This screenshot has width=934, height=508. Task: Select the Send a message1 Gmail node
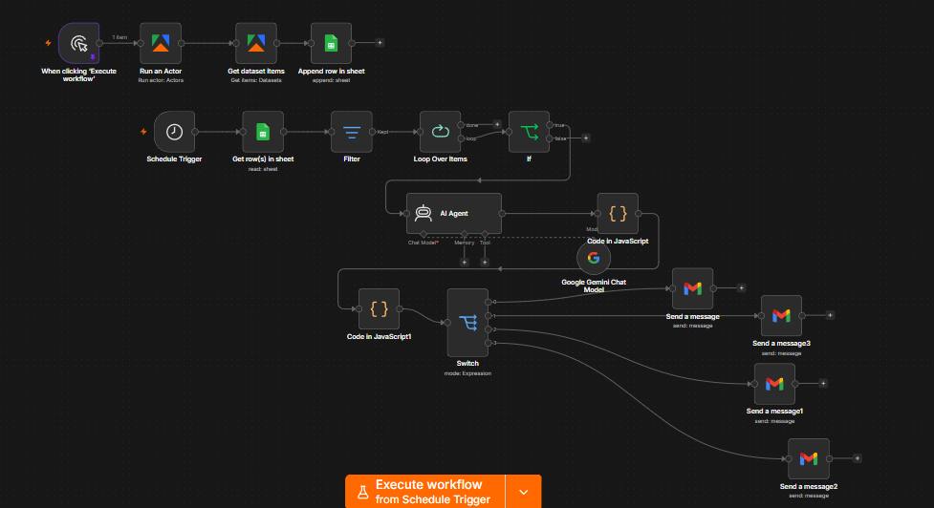(774, 384)
